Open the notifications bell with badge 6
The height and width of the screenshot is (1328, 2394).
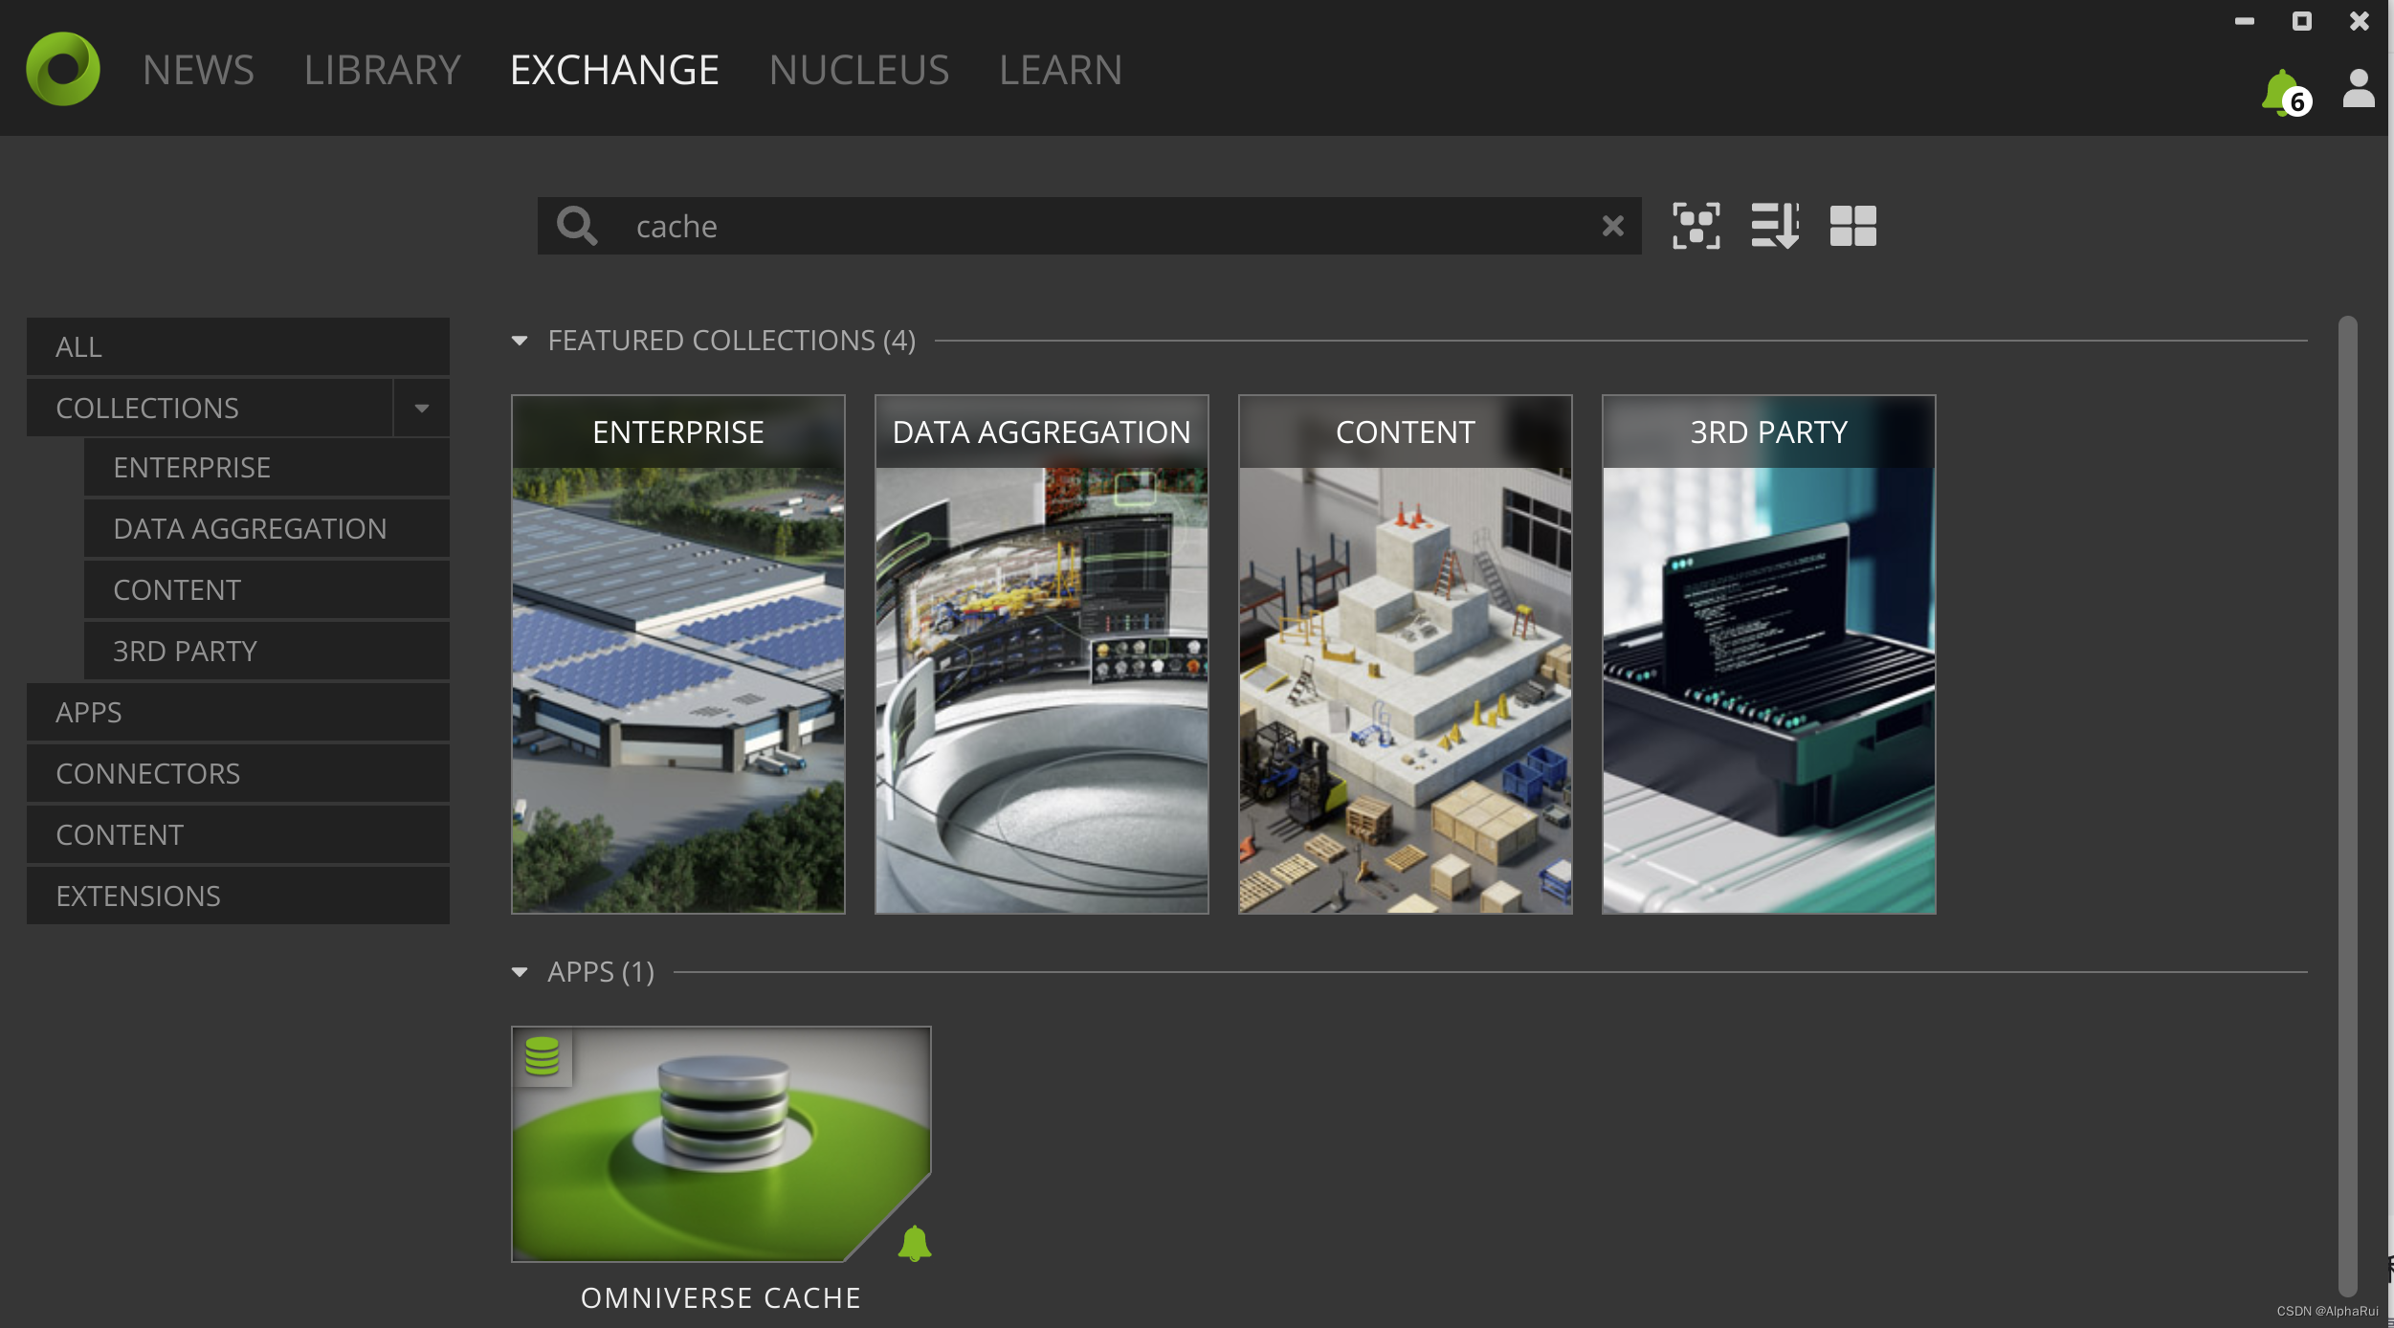(2285, 94)
